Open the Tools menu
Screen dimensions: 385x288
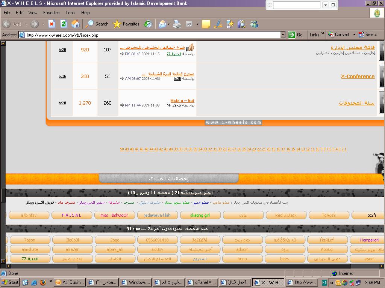70,13
